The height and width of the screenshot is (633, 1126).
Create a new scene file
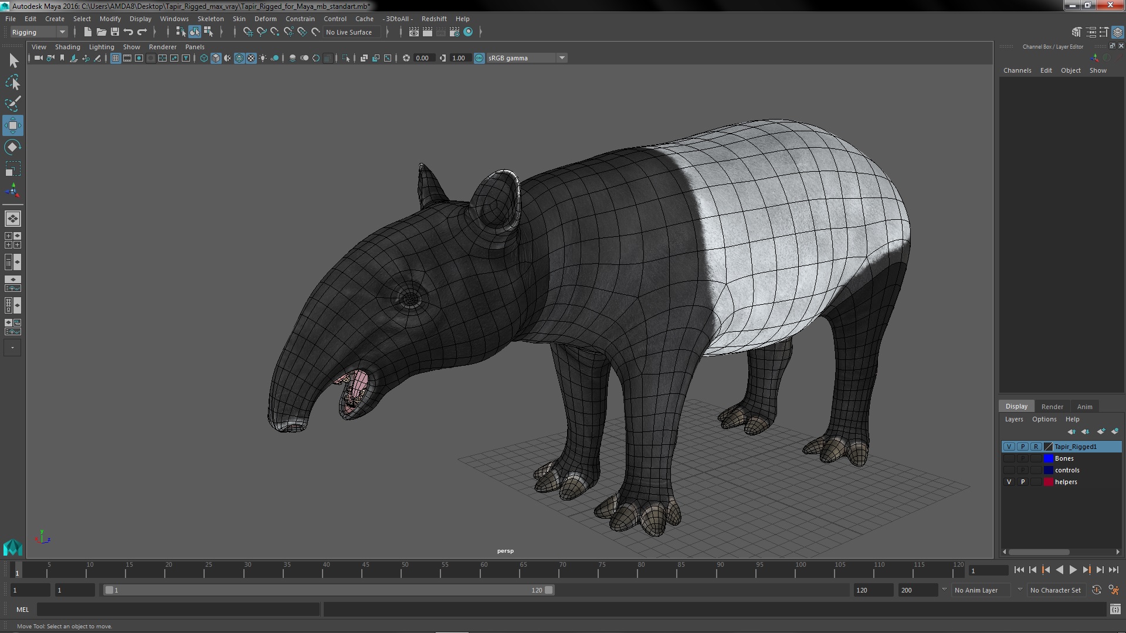[x=88, y=32]
